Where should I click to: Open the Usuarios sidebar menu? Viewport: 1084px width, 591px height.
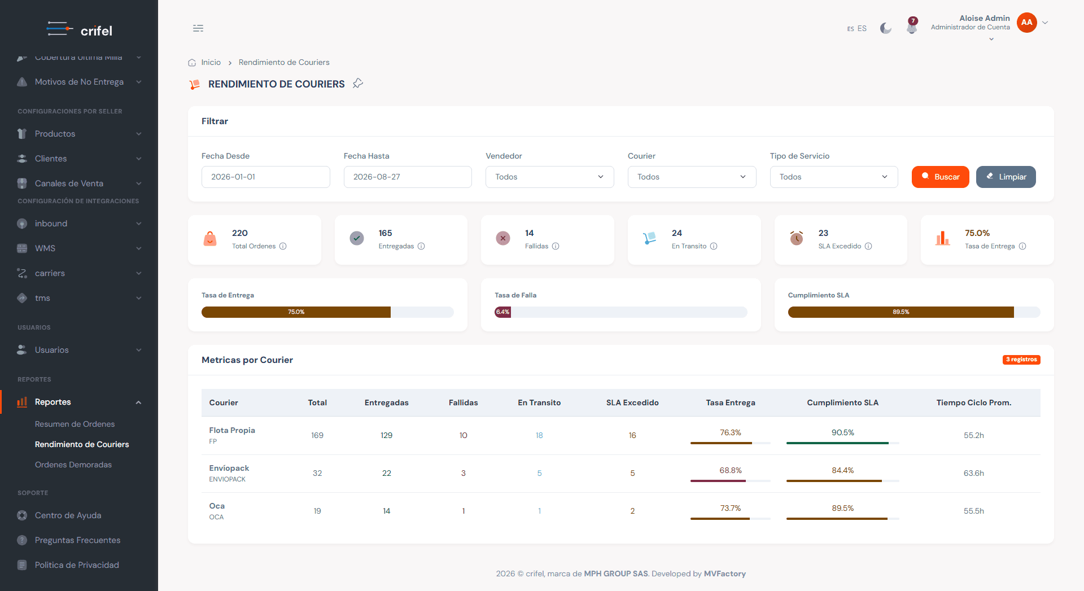pyautogui.click(x=79, y=350)
